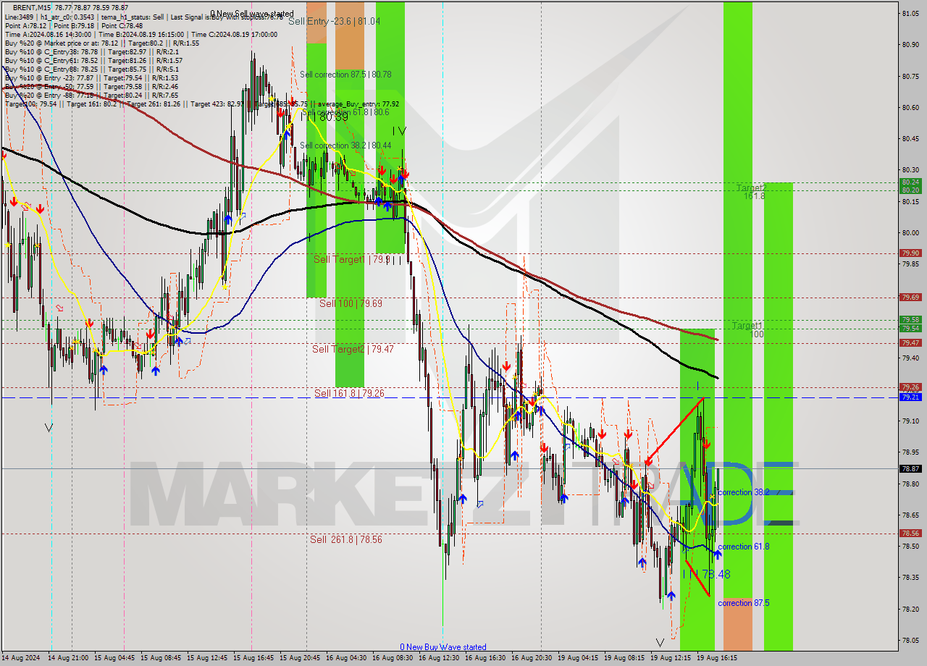Click the red 79.26 price tag
927x666 pixels.
[x=910, y=387]
